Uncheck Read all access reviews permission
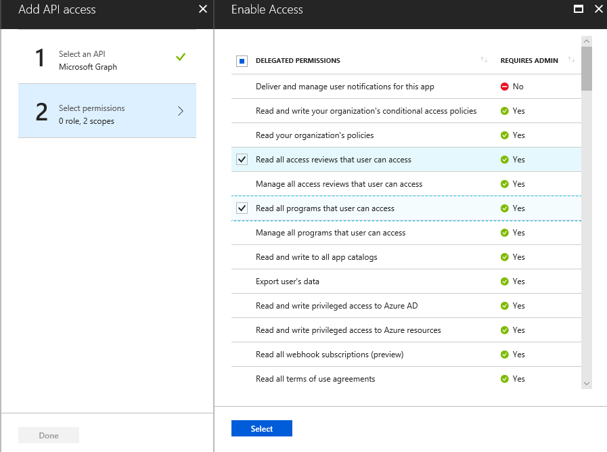Viewport: 607px width, 452px height. [x=242, y=159]
